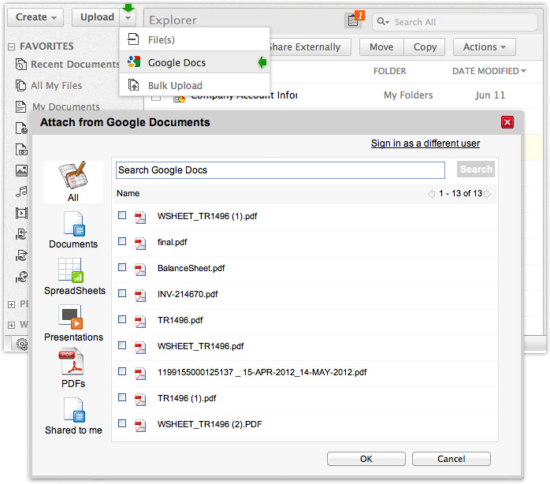Viewport: 550px width, 484px height.
Task: Click PDF icon beside INV-214670.pdf
Action: (x=140, y=295)
